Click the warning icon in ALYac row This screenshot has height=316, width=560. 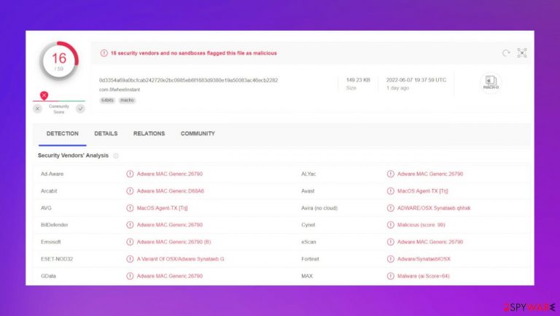pyautogui.click(x=391, y=174)
